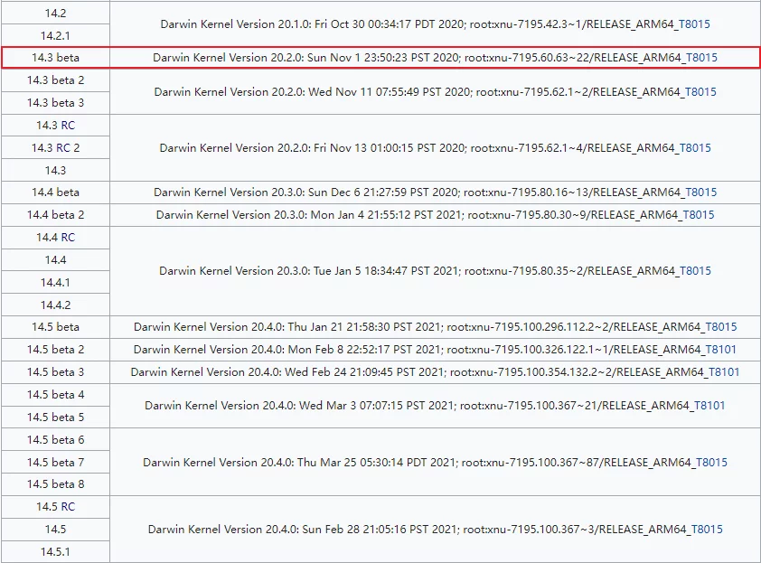This screenshot has height=563, width=761.
Task: Open T8015 link in Wed Nov 11 kernel row
Action: (700, 91)
